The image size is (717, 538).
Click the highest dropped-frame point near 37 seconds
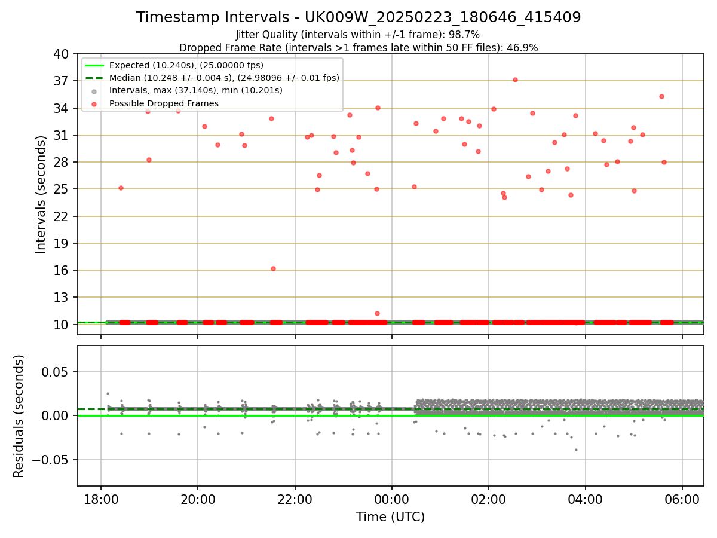coord(515,80)
